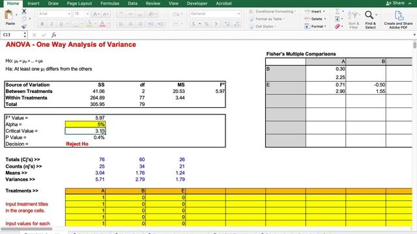Expand the Paste options arrow
The width and height of the screenshot is (417, 234).
[16, 15]
